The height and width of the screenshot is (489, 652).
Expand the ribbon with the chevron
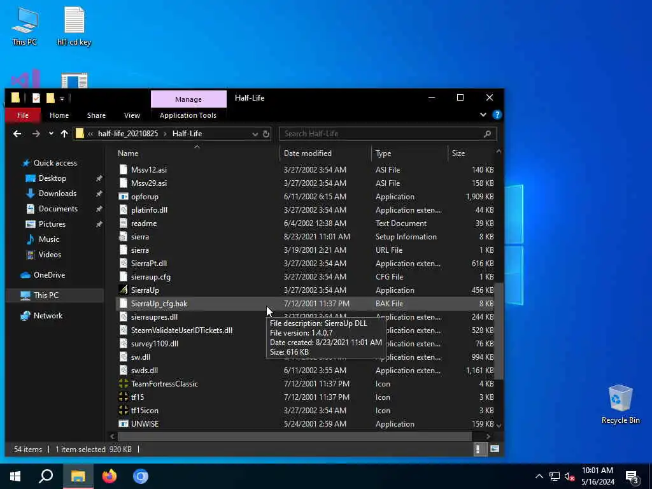483,115
